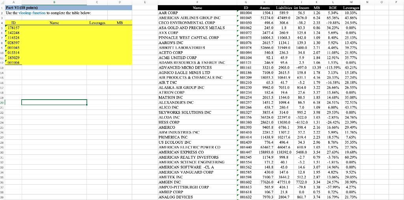
Task: Select 'ANALOG DEVICES' cell
Action: click(x=197, y=197)
